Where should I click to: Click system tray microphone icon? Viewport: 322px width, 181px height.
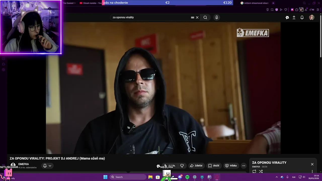pyautogui.click(x=287, y=177)
